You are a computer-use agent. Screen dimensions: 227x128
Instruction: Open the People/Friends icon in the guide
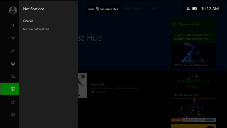(13, 51)
